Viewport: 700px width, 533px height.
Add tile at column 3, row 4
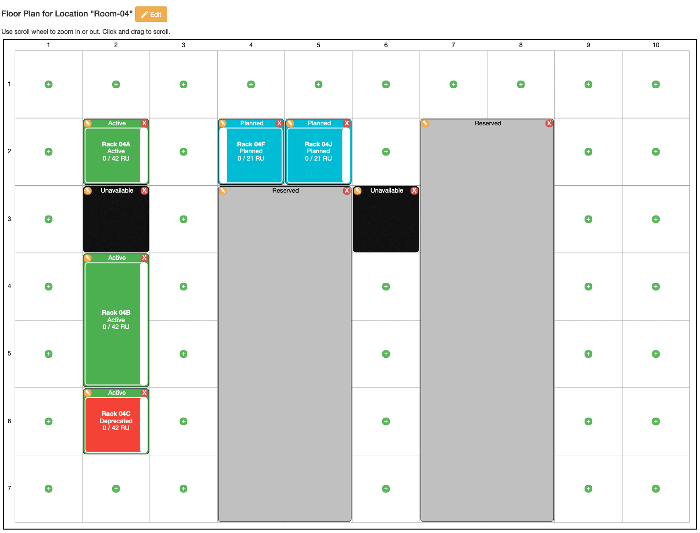[184, 286]
